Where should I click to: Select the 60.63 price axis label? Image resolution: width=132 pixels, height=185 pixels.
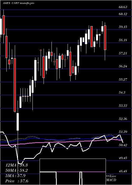click(x=123, y=7)
